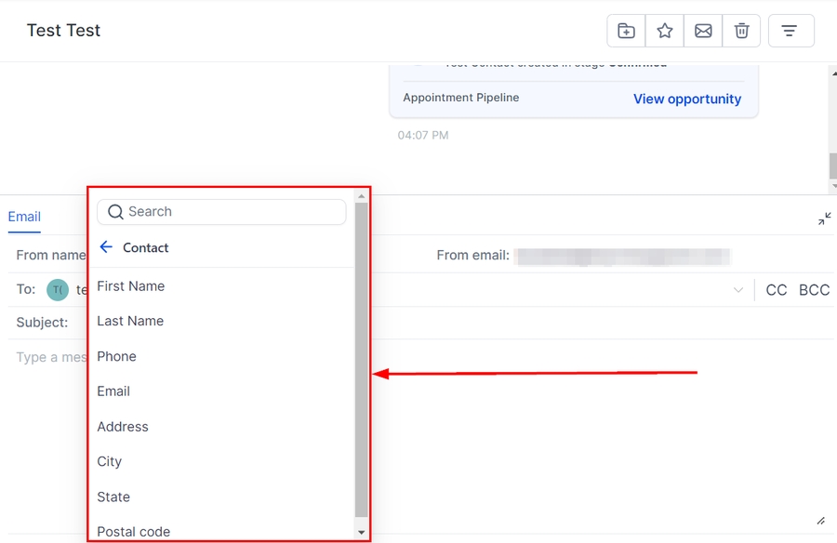Click the envelope mark-unread icon
The image size is (837, 543).
tap(704, 31)
